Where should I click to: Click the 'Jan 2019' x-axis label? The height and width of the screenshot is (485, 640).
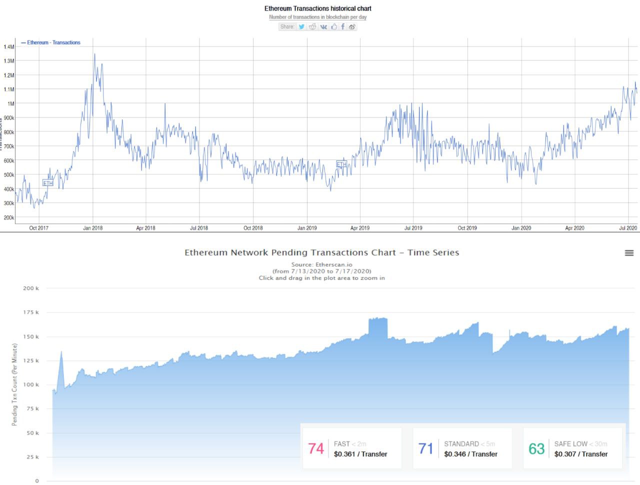(307, 228)
